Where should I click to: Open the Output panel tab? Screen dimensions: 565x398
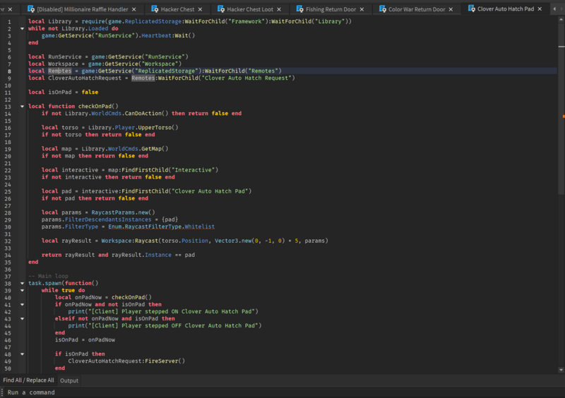[69, 380]
